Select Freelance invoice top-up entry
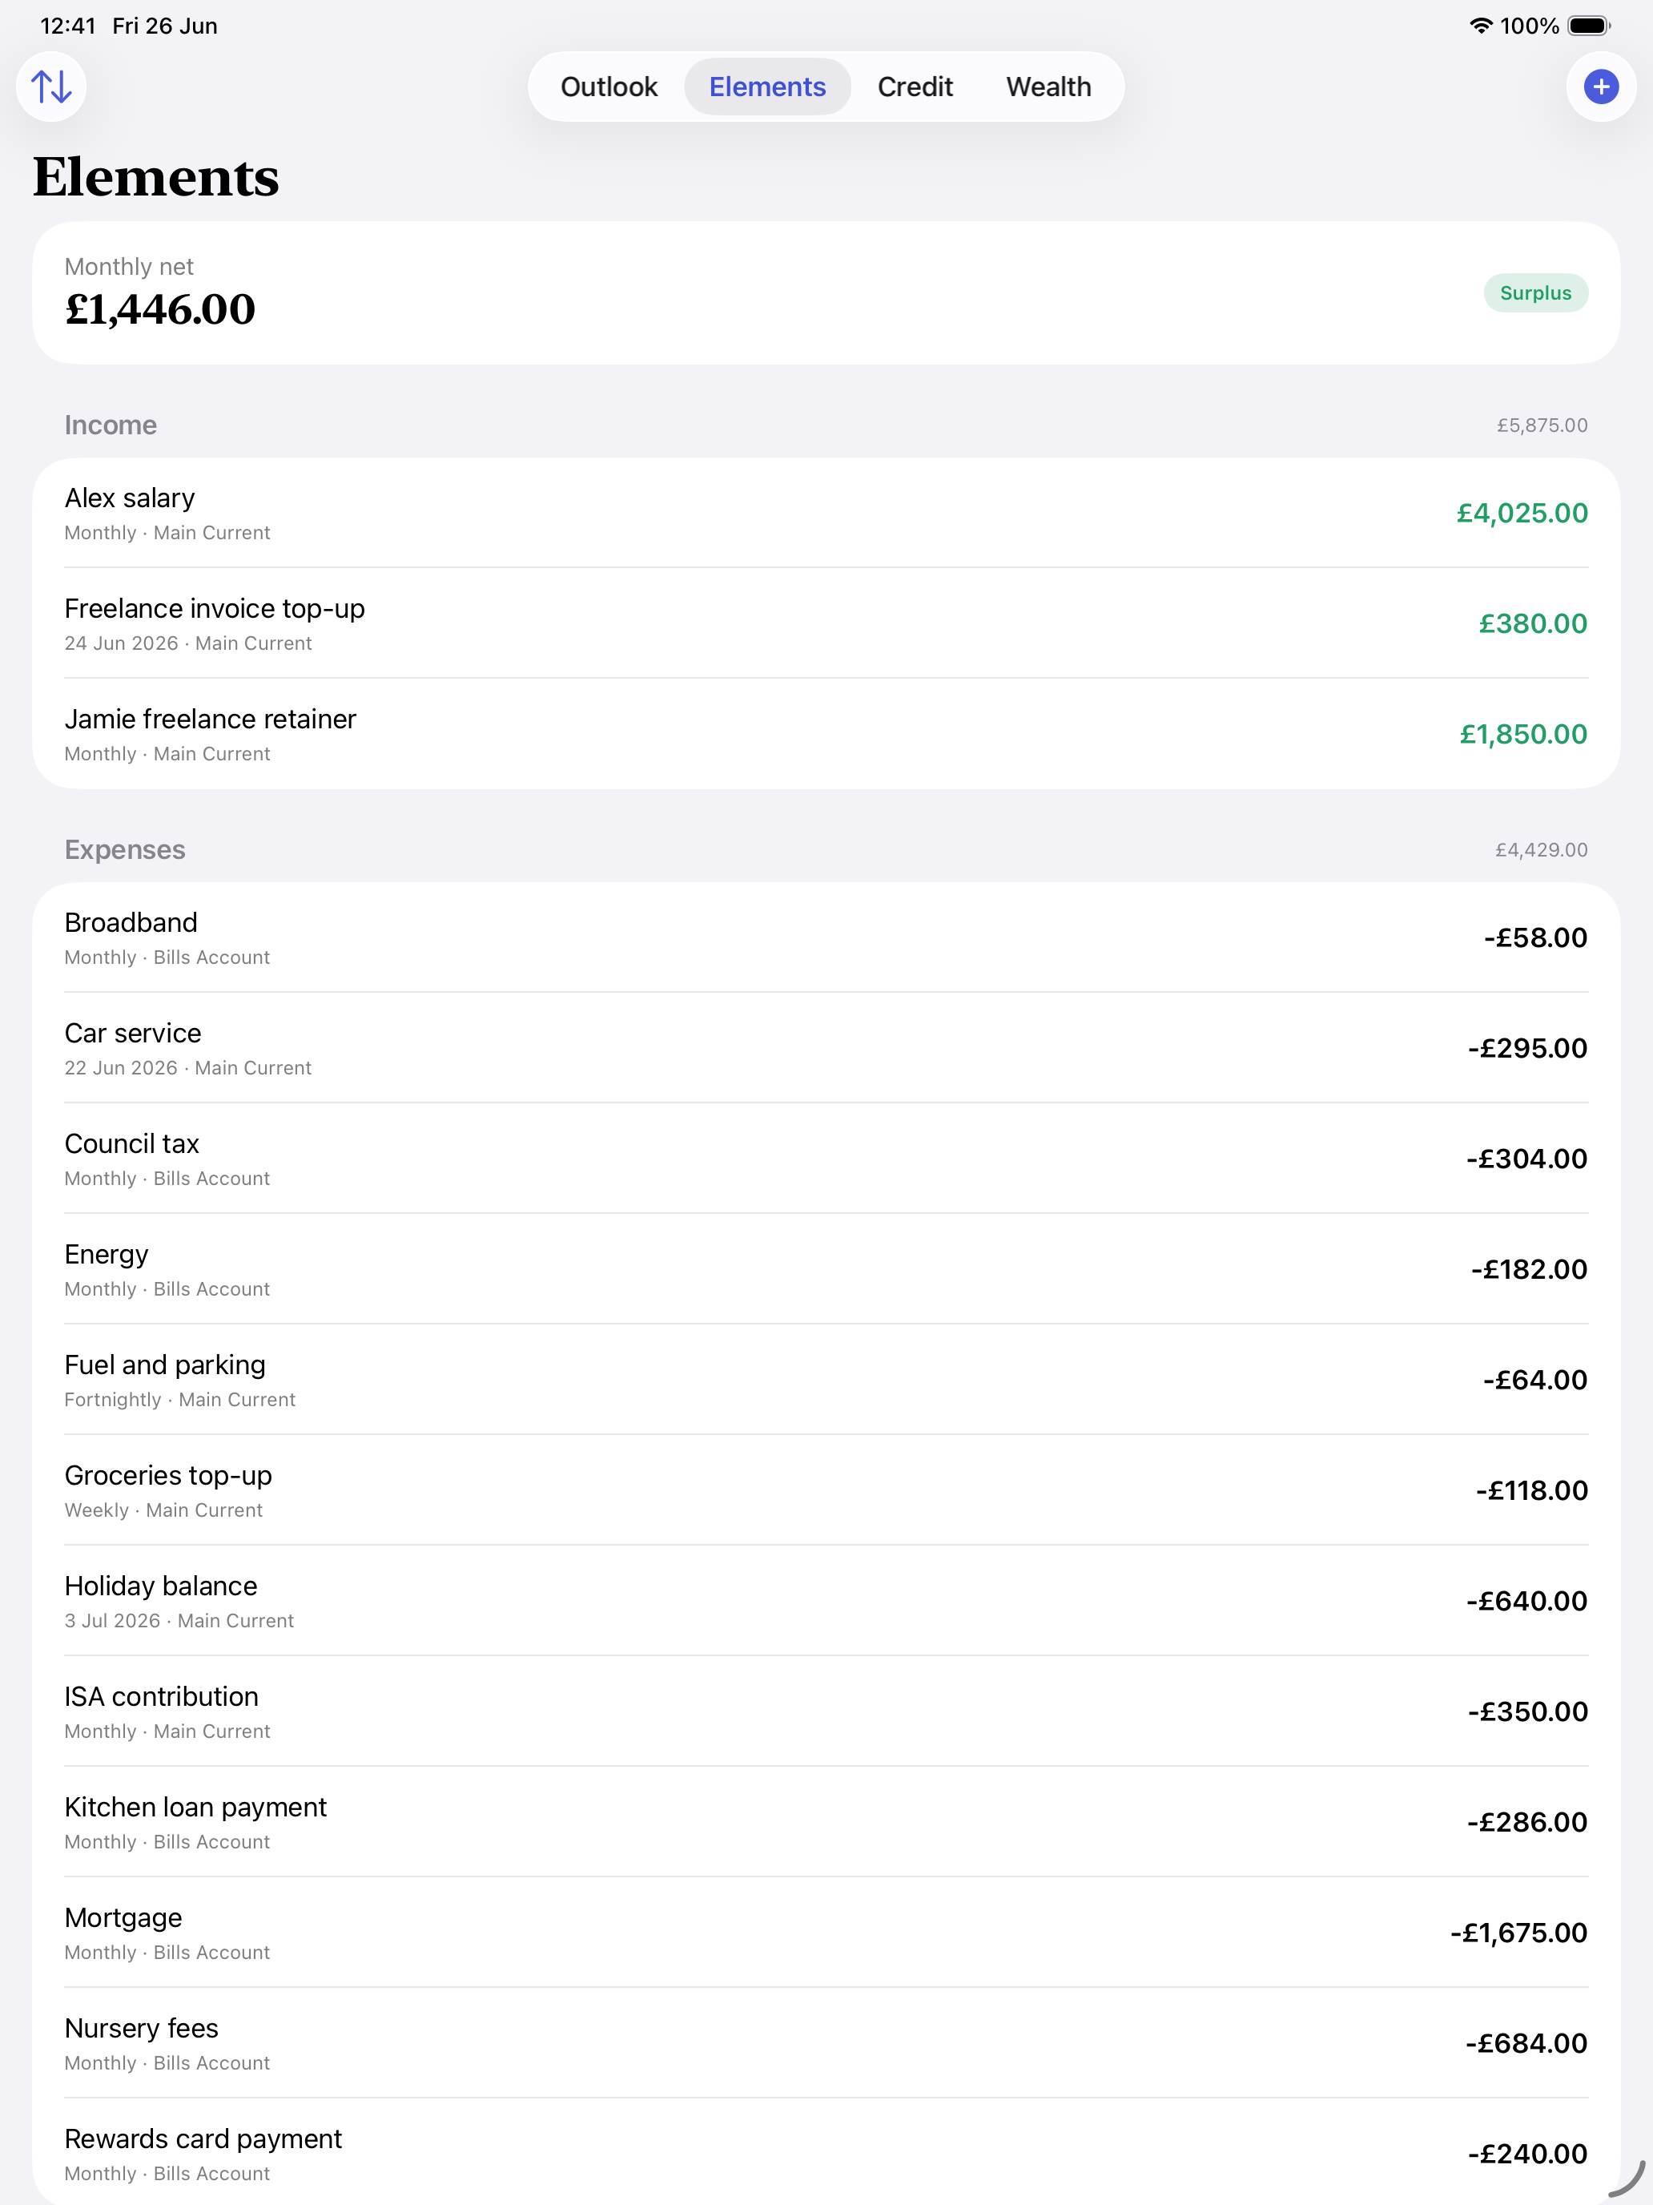Screen dimensions: 1653x2205 point(826,624)
